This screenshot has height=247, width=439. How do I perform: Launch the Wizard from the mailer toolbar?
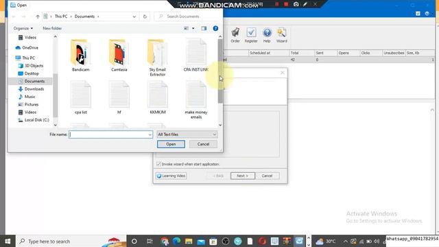click(282, 35)
